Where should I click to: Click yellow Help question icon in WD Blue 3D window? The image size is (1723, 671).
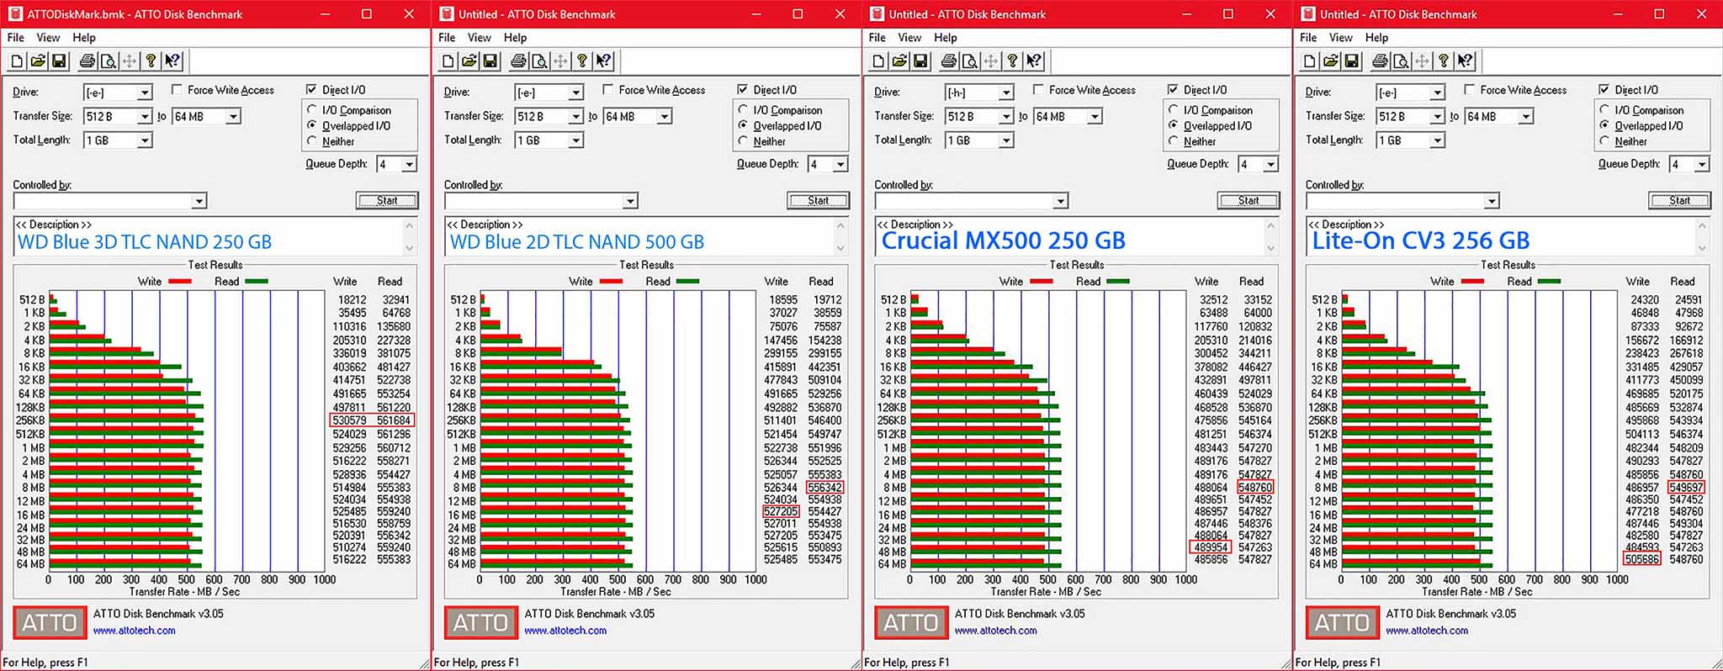coord(151,61)
